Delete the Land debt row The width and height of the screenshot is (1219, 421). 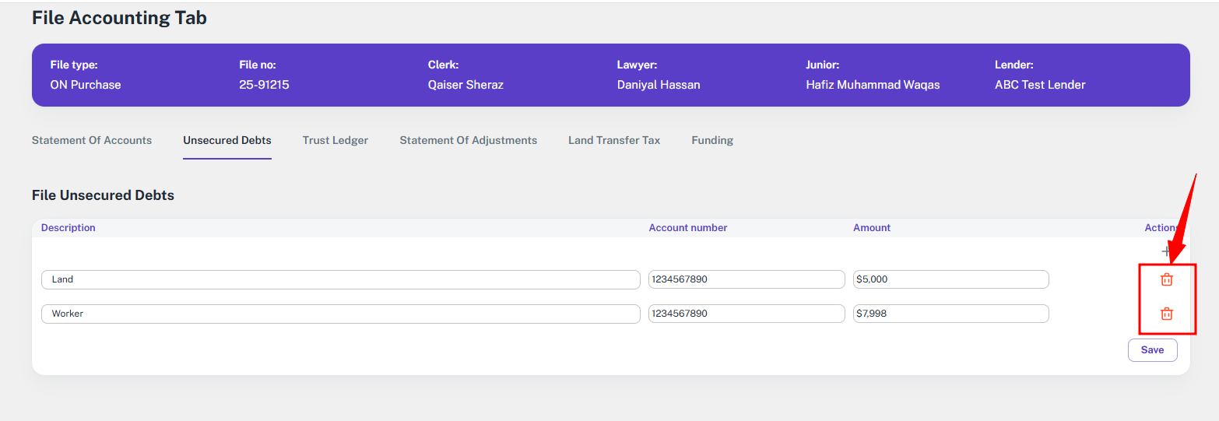(x=1166, y=280)
